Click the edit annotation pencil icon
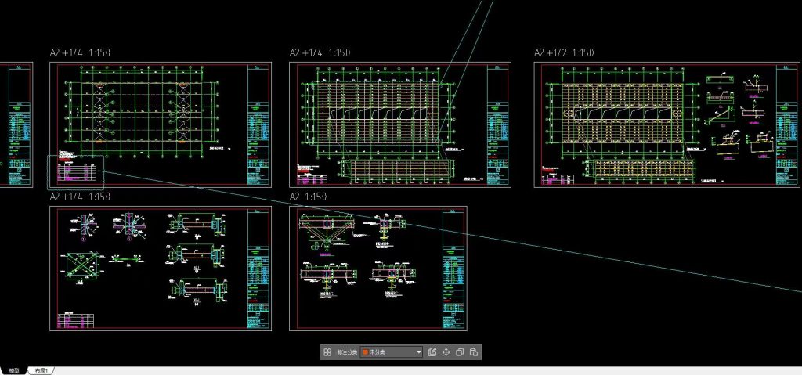Image resolution: width=802 pixels, height=375 pixels. pyautogui.click(x=432, y=352)
